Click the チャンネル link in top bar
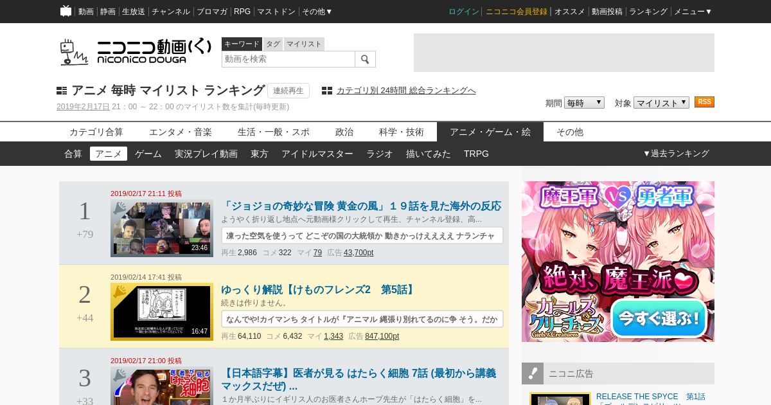Viewport: 771px width, 405px height. [x=171, y=12]
